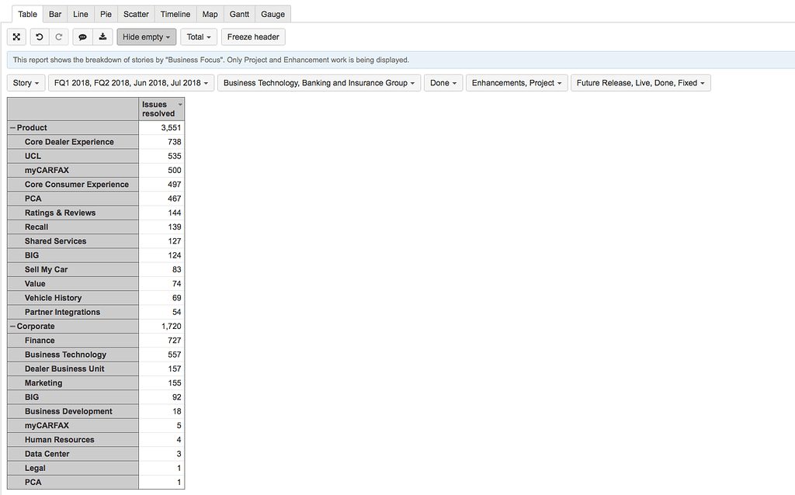Click the undo arrow icon

[x=38, y=36]
